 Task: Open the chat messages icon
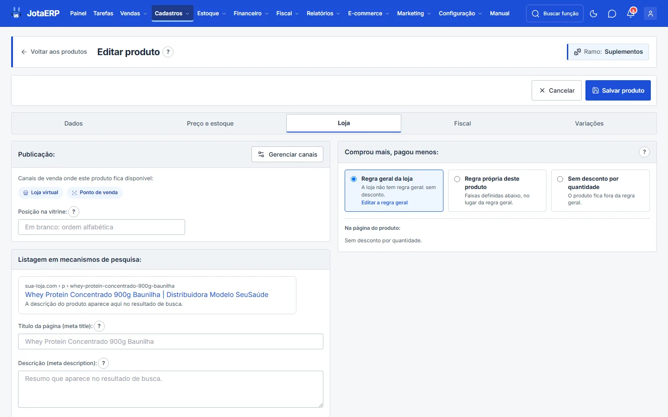612,13
